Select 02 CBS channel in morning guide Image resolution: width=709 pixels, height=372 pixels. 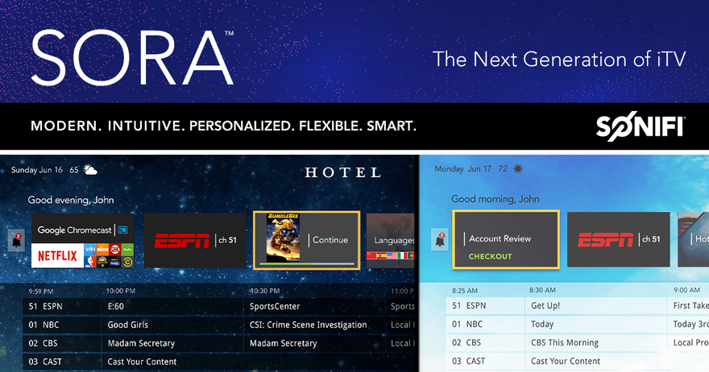point(485,343)
